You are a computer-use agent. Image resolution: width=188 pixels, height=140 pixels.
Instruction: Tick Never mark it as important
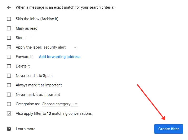[x=9, y=95]
